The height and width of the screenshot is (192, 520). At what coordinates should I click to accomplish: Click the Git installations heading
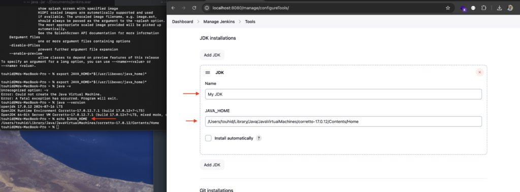coord(216,190)
